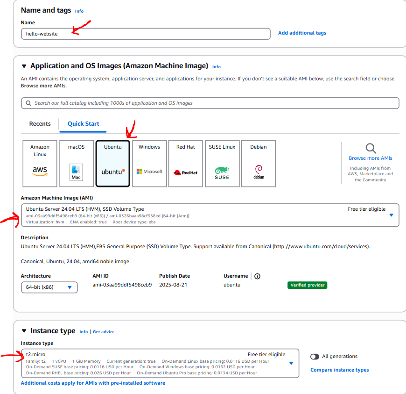Click the Add additional tags link
The width and height of the screenshot is (406, 394).
coord(302,33)
